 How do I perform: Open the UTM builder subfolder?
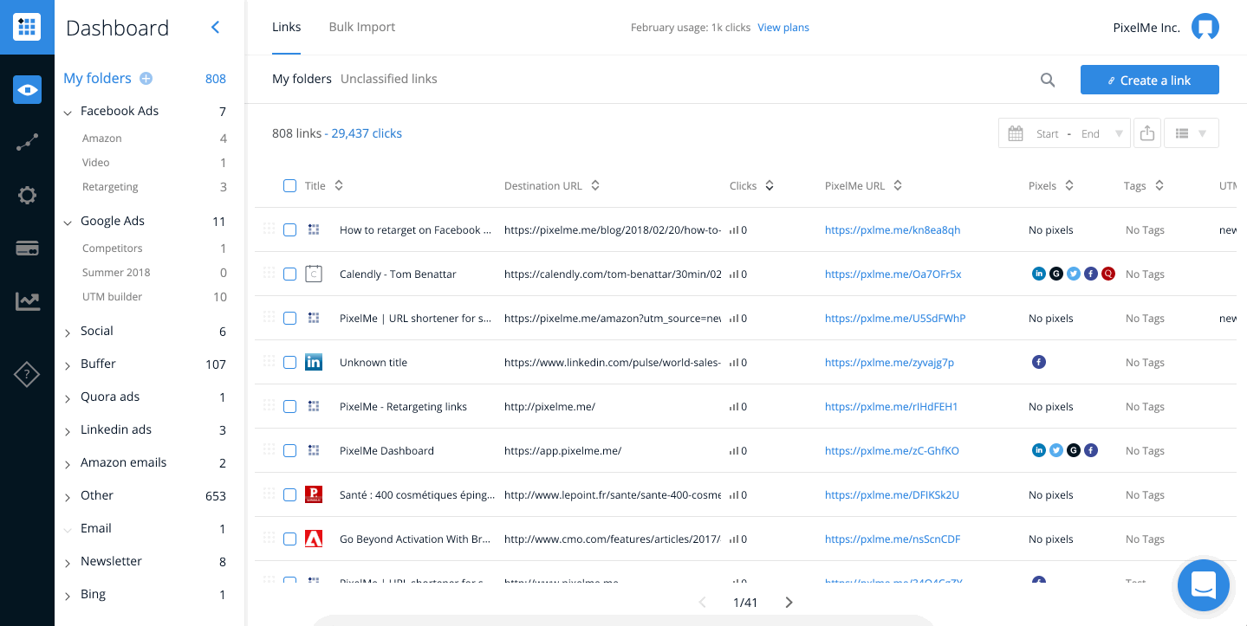click(x=113, y=297)
